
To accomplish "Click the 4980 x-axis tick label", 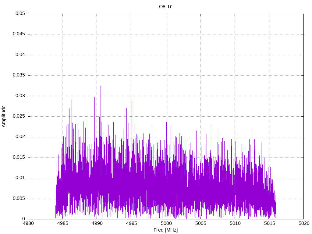I will 28,223.
